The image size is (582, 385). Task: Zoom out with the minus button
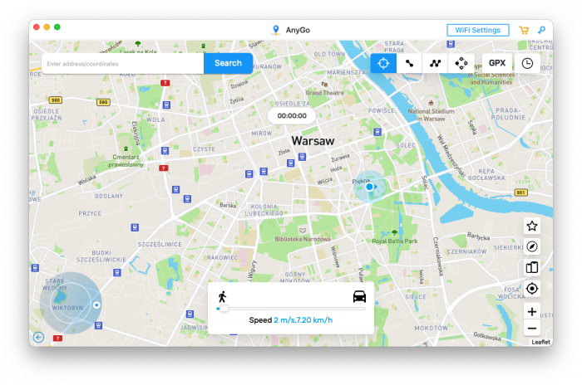[532, 329]
